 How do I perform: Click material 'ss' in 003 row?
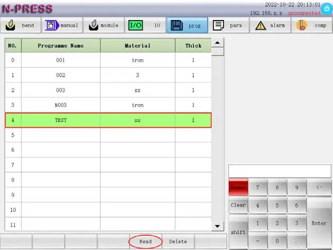point(137,90)
